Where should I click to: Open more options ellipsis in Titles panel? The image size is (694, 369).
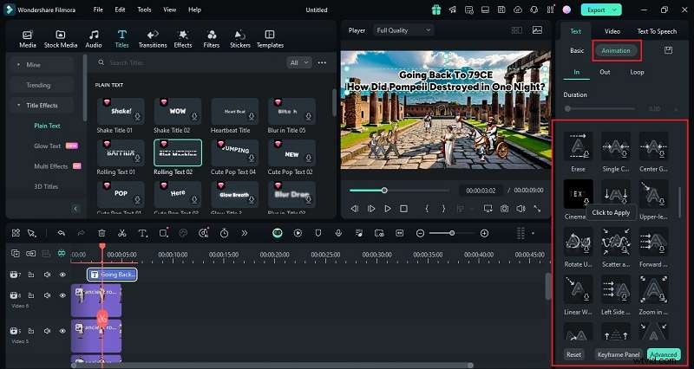coord(322,62)
